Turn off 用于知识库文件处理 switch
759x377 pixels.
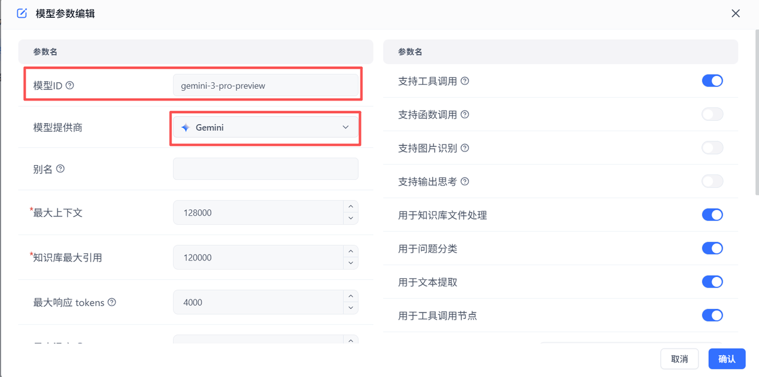coord(712,215)
